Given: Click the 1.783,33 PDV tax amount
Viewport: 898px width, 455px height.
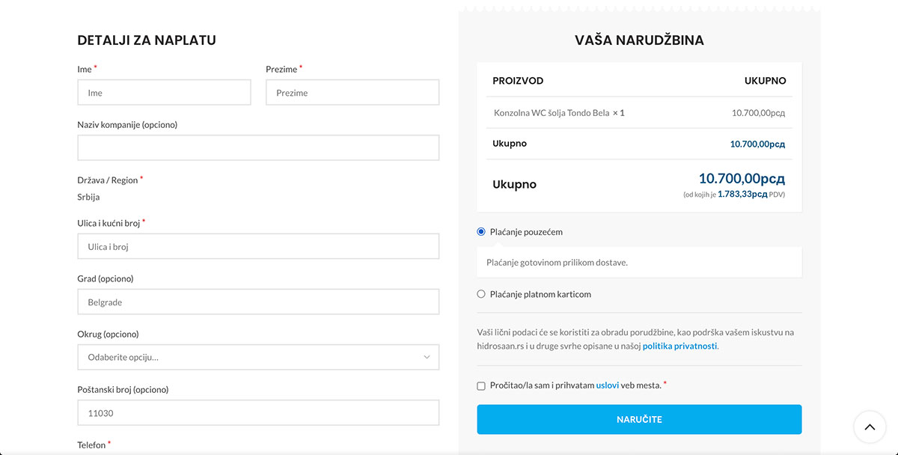Looking at the screenshot, I should click(x=742, y=195).
